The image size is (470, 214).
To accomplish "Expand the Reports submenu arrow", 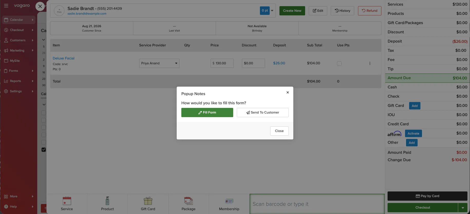I will [33, 81].
